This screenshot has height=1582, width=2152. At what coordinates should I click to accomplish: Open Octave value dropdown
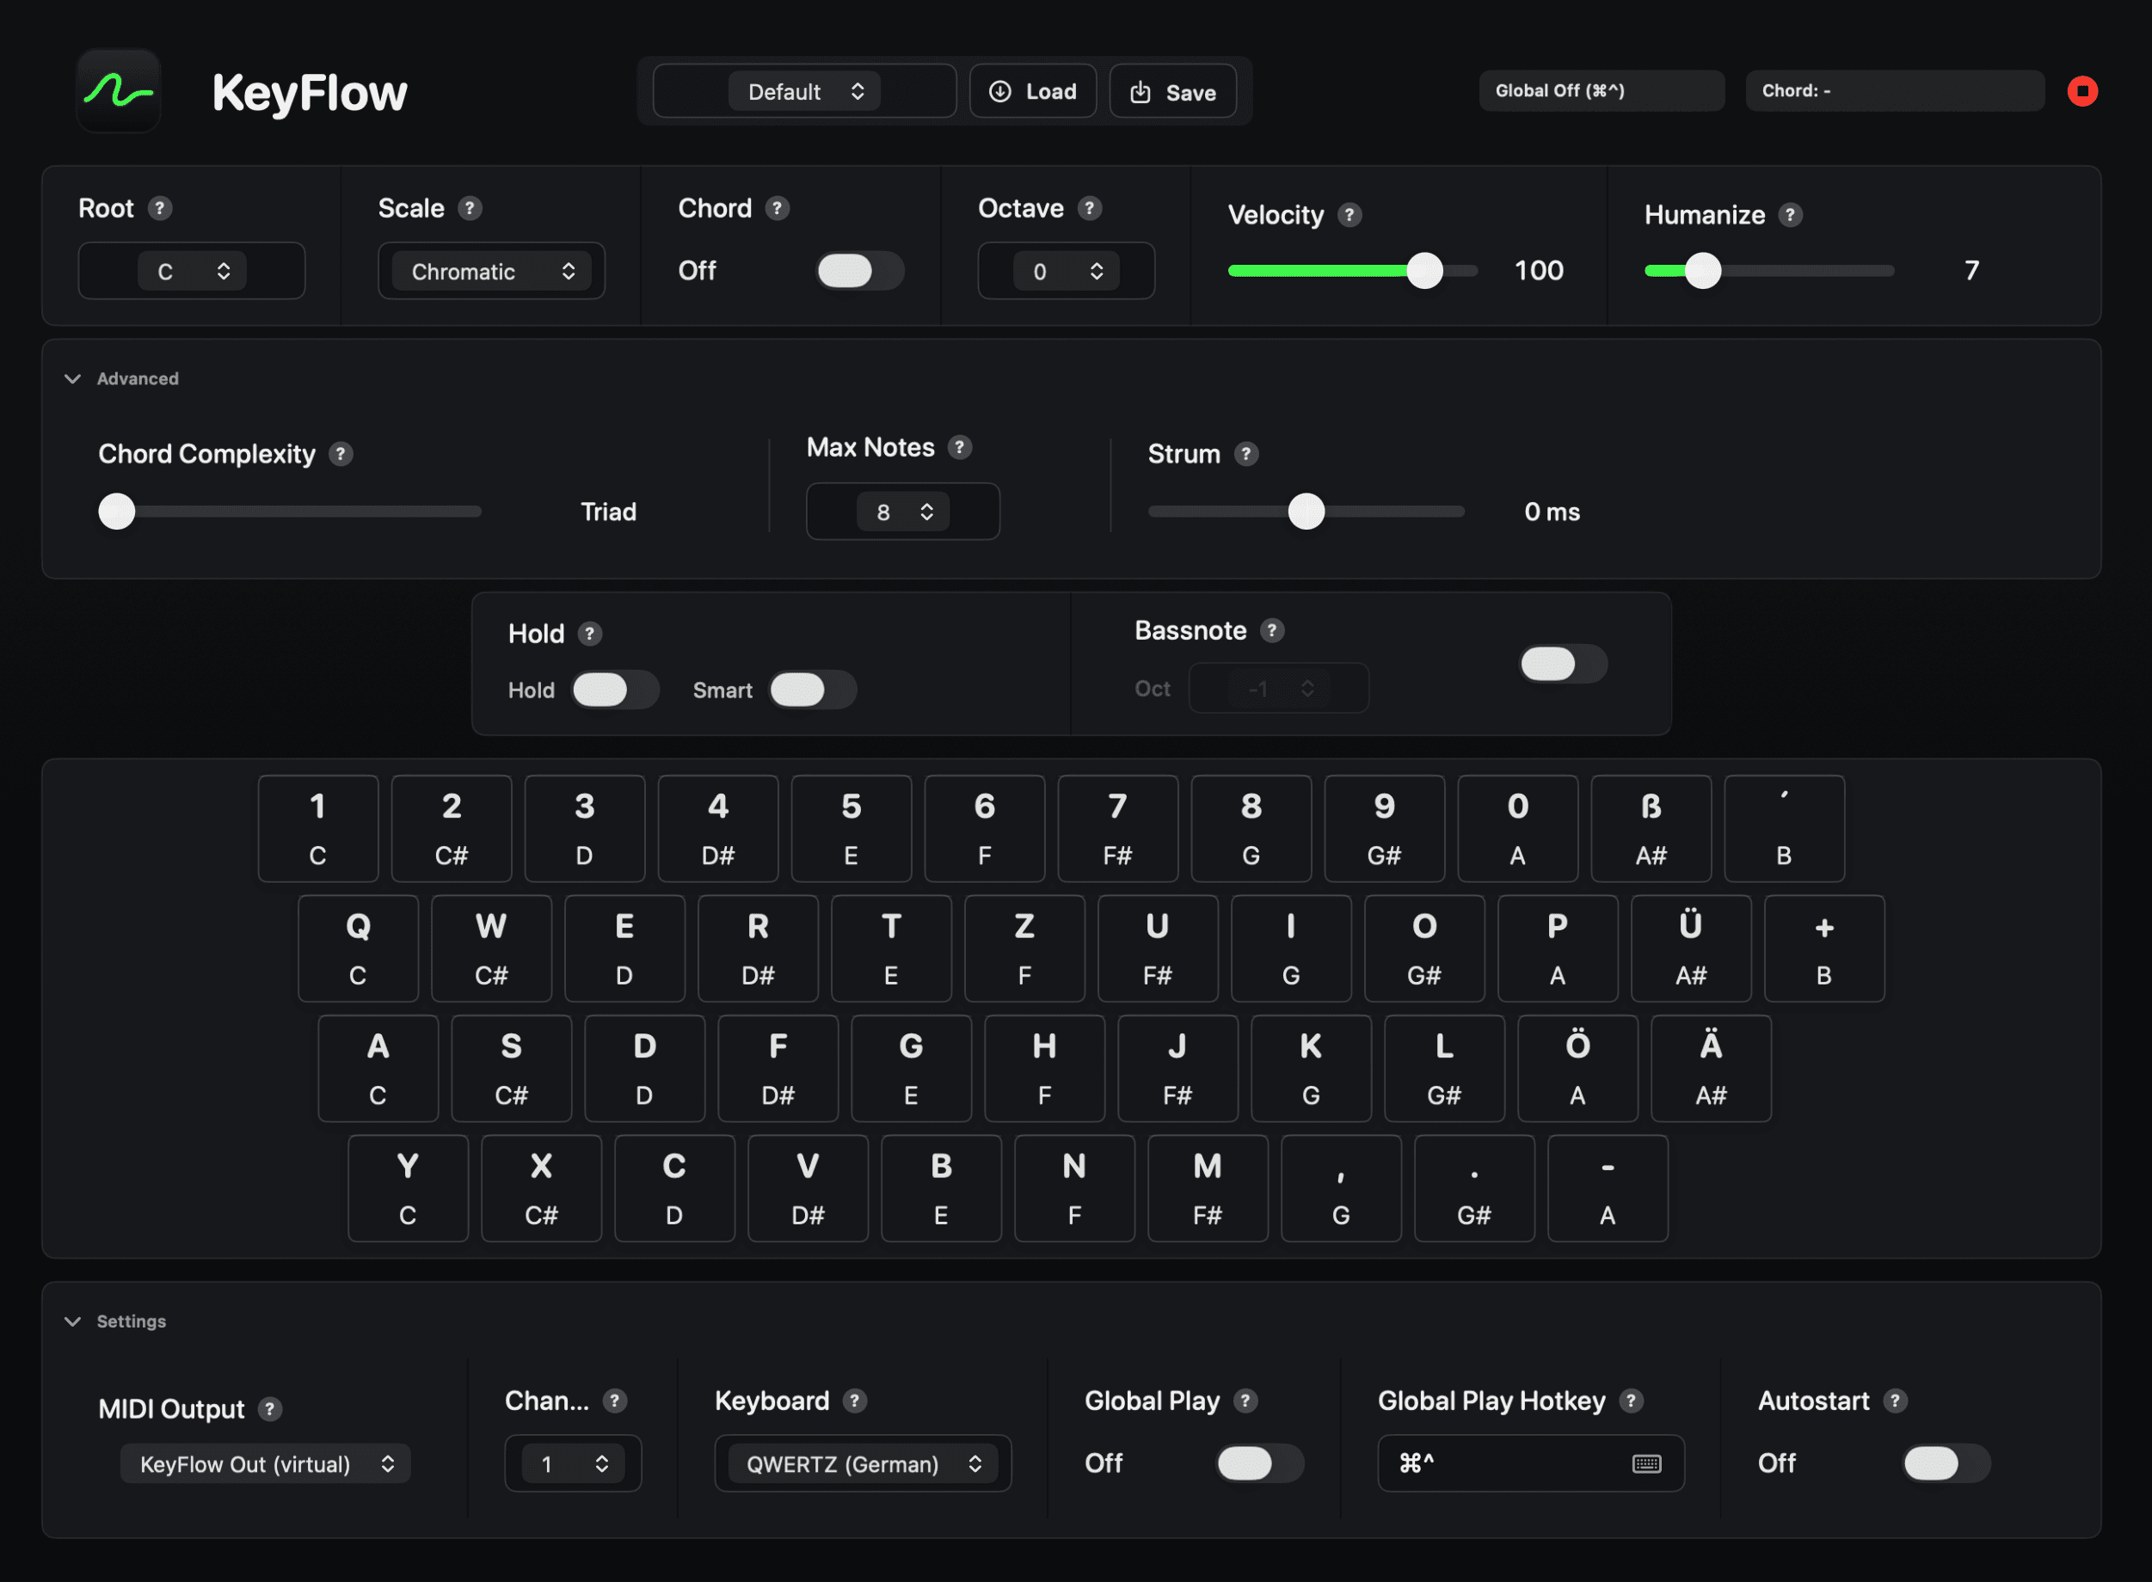pyautogui.click(x=1066, y=271)
